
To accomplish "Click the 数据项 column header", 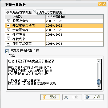I will (x=29, y=17).
